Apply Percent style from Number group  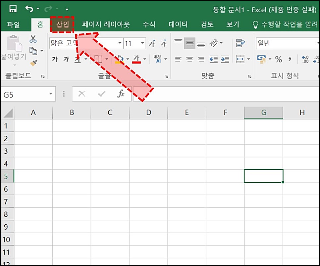point(279,59)
